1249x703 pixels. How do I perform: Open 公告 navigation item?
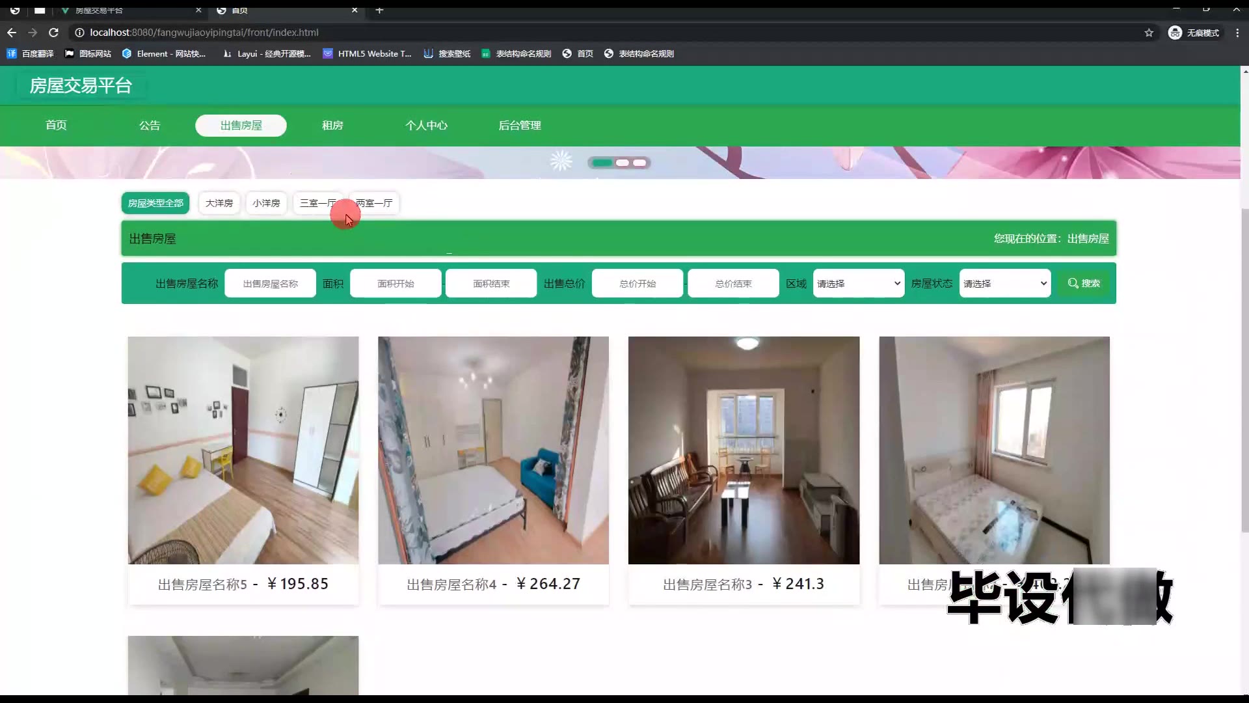click(x=150, y=126)
